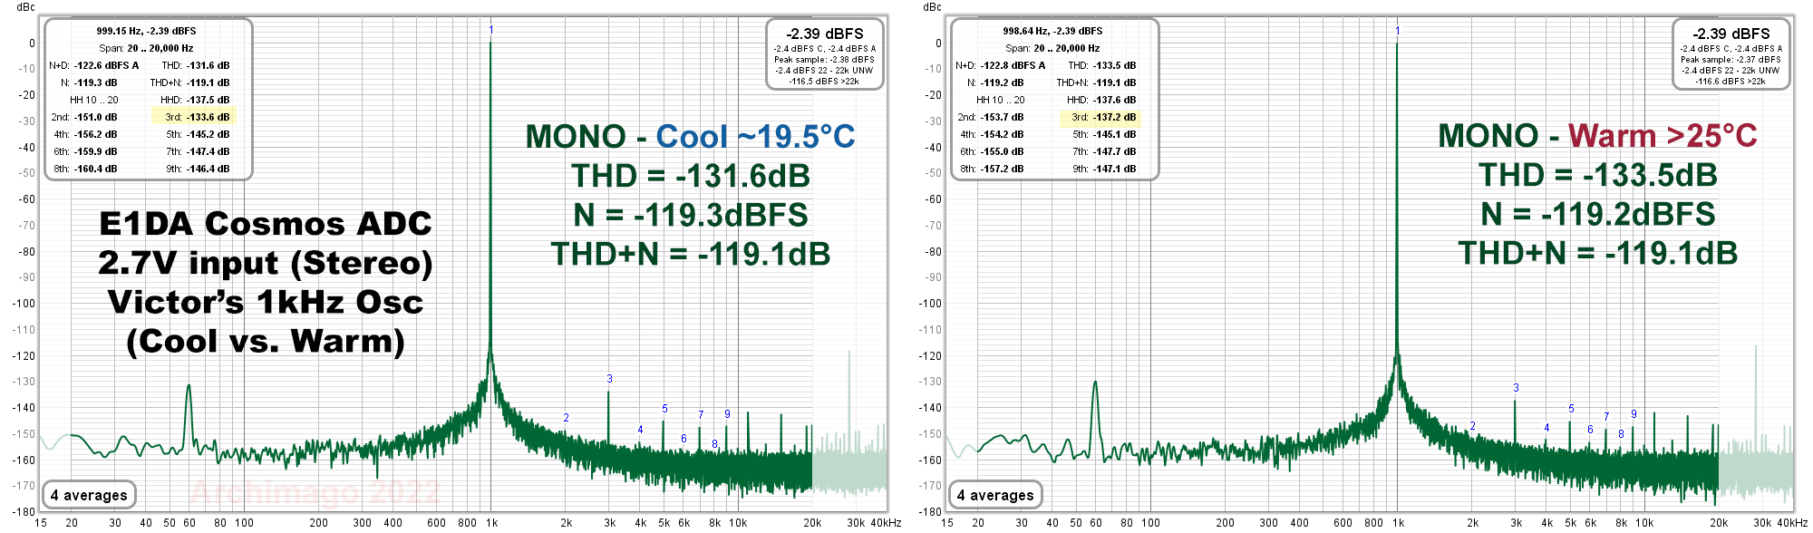Screen dimensions: 1813x533
Task: Click the 'MONO - Cool ~19.5°C' heading
Action: (x=691, y=137)
